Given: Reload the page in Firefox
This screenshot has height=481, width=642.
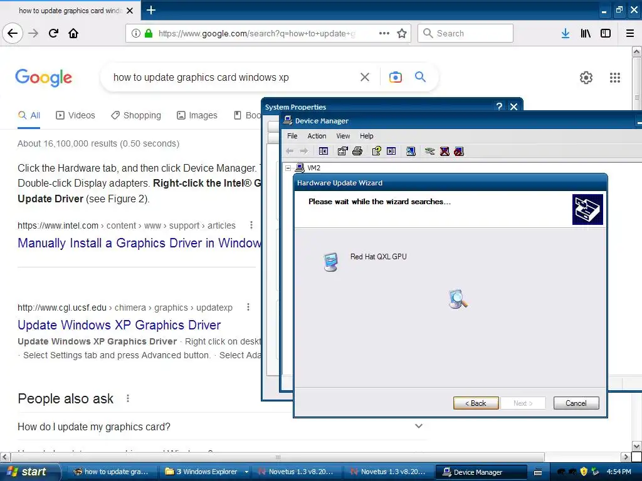Looking at the screenshot, I should [x=53, y=33].
